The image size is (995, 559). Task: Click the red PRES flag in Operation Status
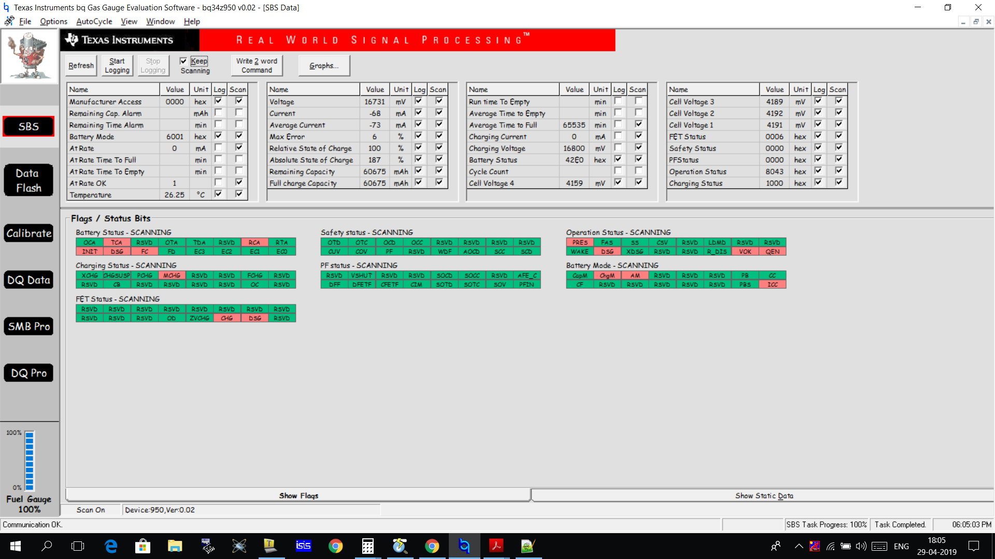[x=580, y=242]
